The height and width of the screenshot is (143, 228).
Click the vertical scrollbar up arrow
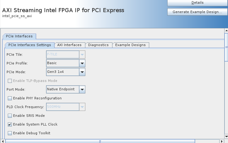pos(226,31)
